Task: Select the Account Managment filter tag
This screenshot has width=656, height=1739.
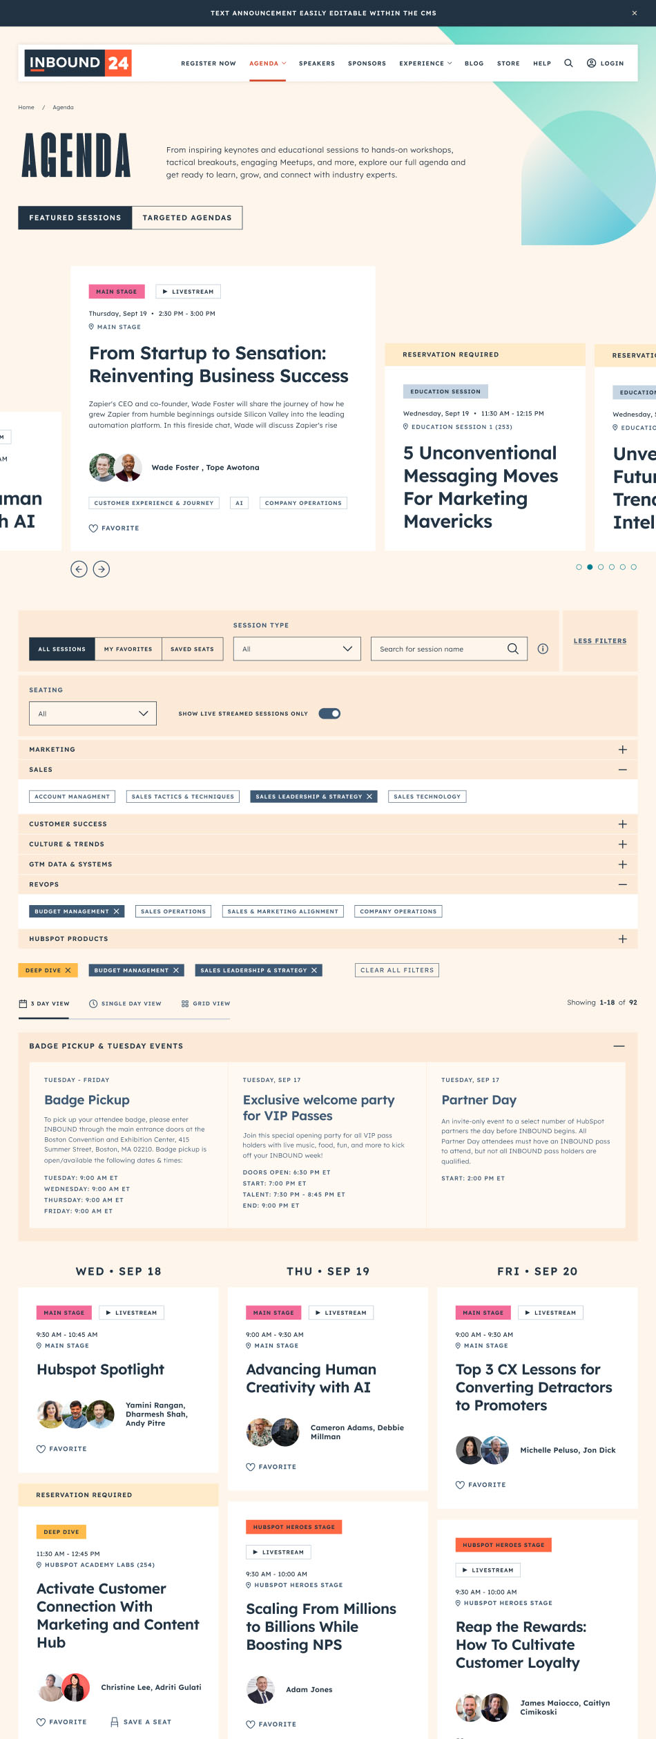Action: pos(73,797)
